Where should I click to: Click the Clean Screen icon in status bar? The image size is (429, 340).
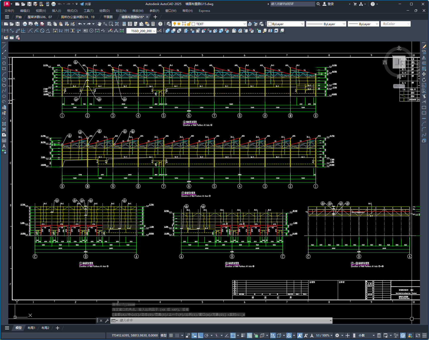(x=418, y=335)
